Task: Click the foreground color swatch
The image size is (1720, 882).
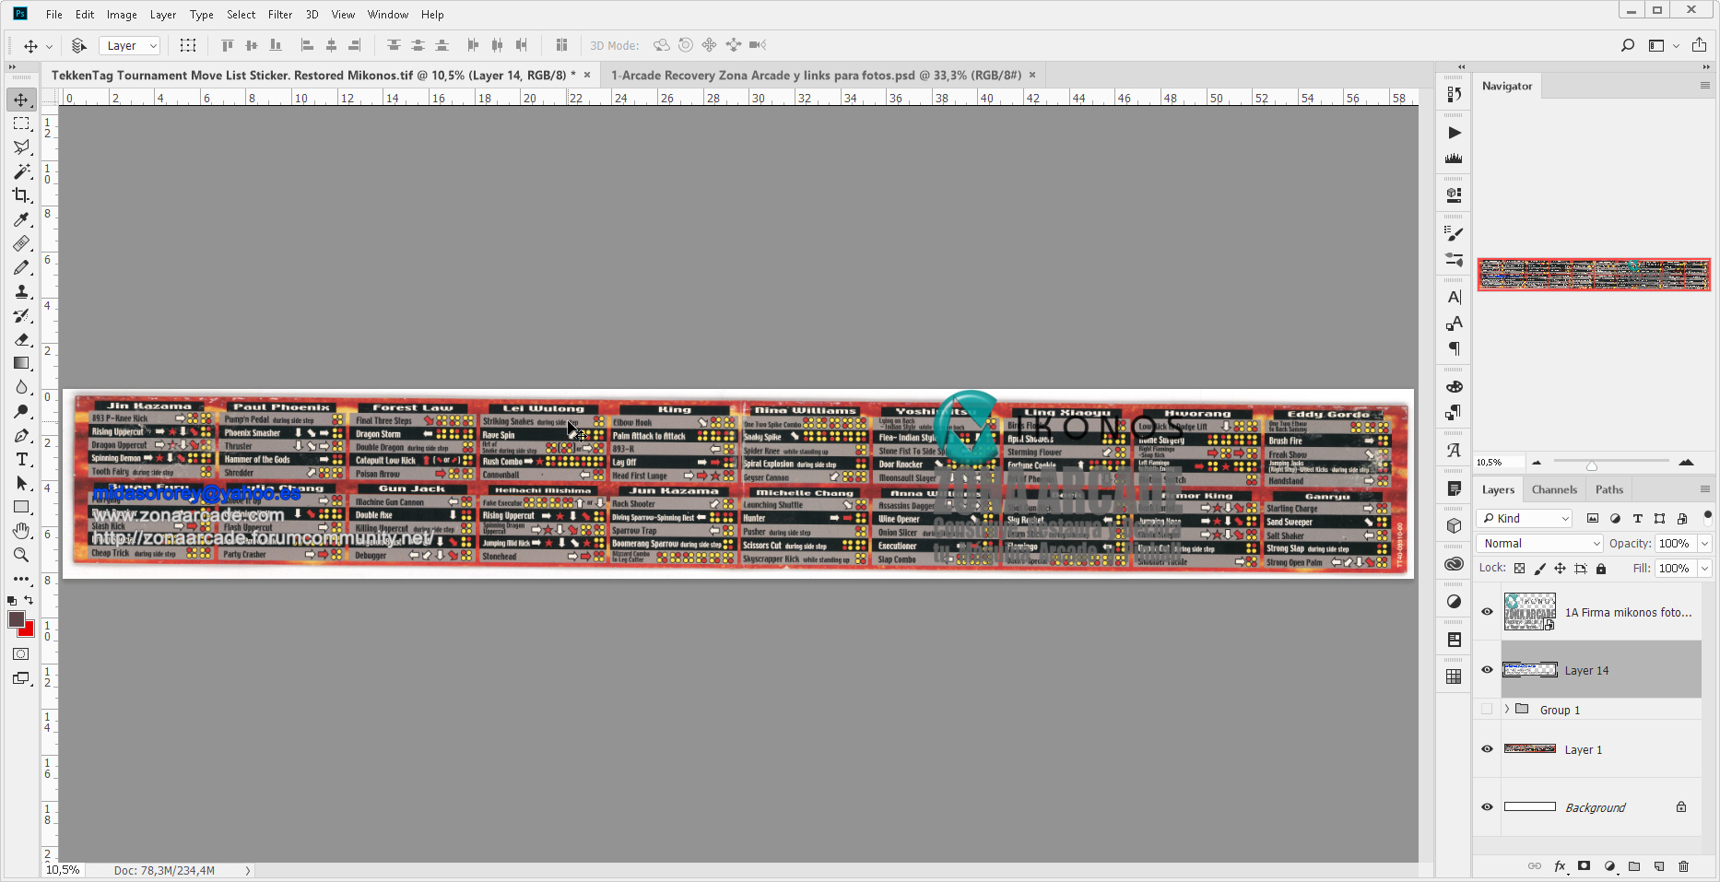Action: pos(17,619)
